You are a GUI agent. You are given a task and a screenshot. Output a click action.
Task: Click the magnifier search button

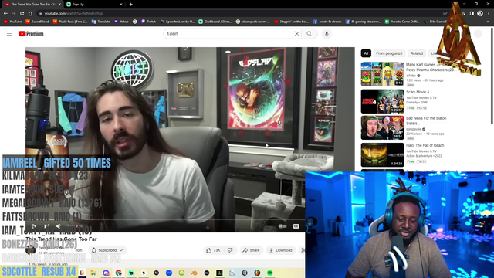pyautogui.click(x=309, y=34)
